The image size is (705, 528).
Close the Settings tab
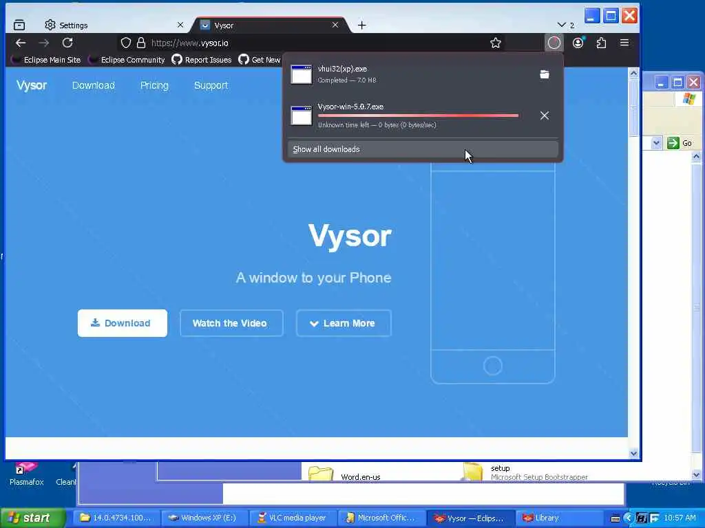(180, 25)
